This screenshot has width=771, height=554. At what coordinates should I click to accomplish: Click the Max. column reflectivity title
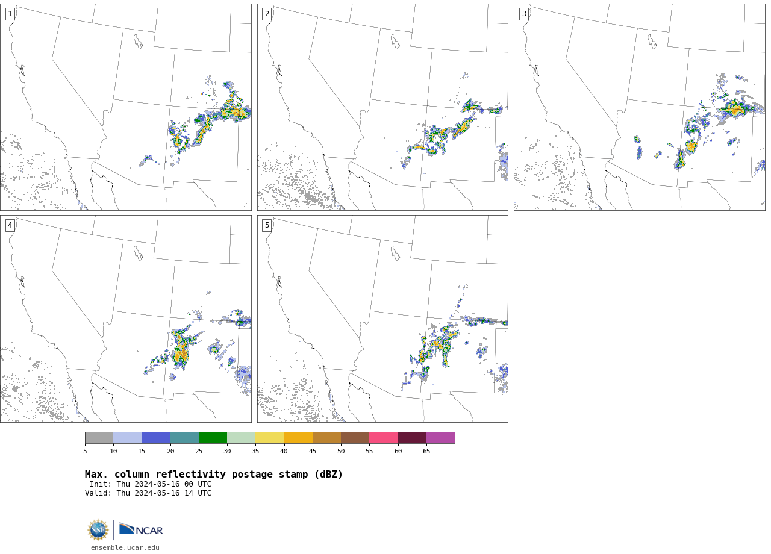pos(214,475)
